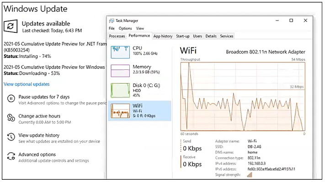Click the update history icon
This screenshot has height=182, width=325.
pyautogui.click(x=11, y=137)
